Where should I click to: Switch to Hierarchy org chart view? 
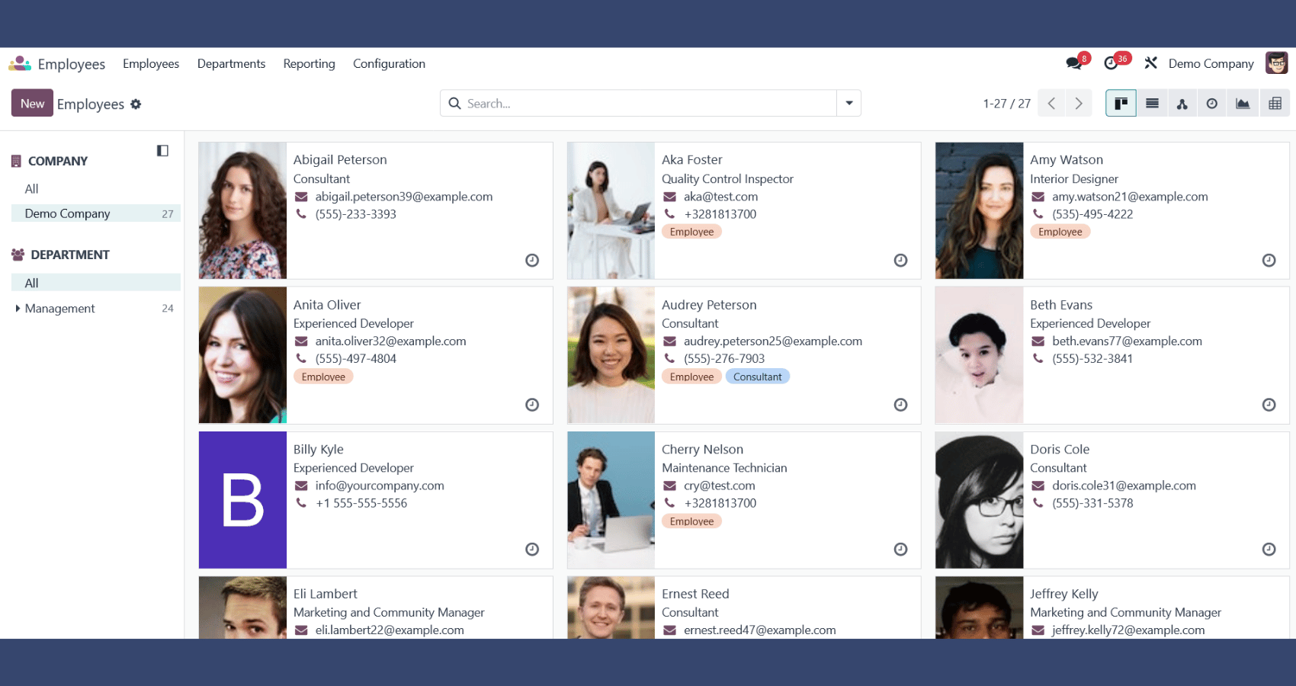click(x=1182, y=104)
